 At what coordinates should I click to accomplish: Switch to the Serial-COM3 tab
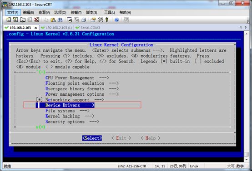pos(88,28)
